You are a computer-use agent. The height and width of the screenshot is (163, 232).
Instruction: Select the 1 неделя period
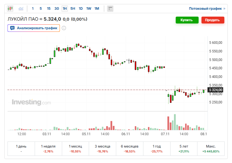pos(48,149)
